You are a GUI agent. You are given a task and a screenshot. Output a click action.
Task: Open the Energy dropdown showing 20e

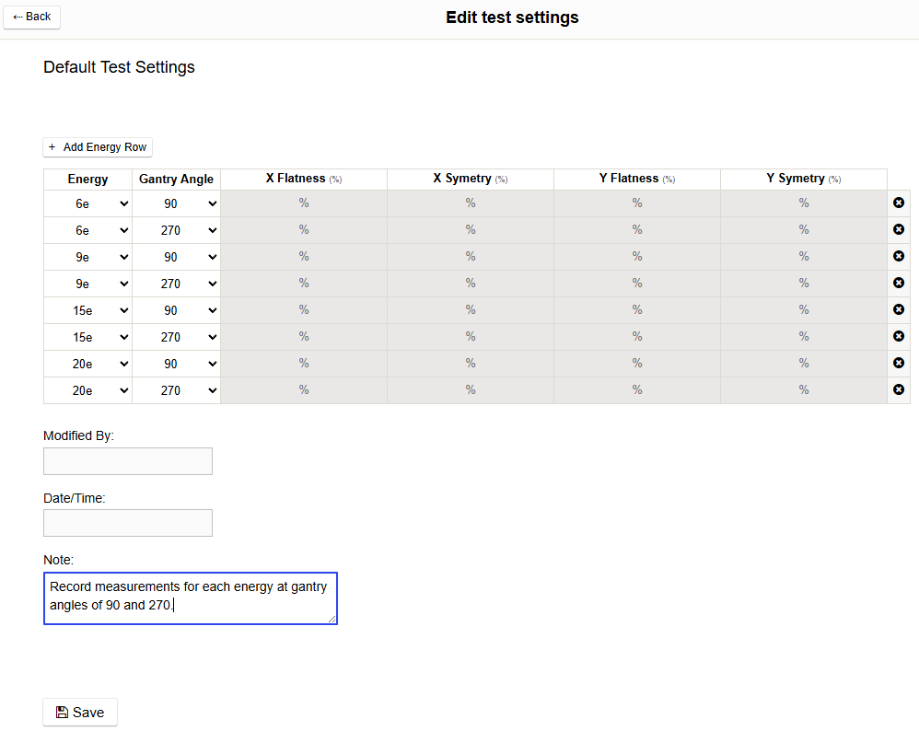coord(87,363)
